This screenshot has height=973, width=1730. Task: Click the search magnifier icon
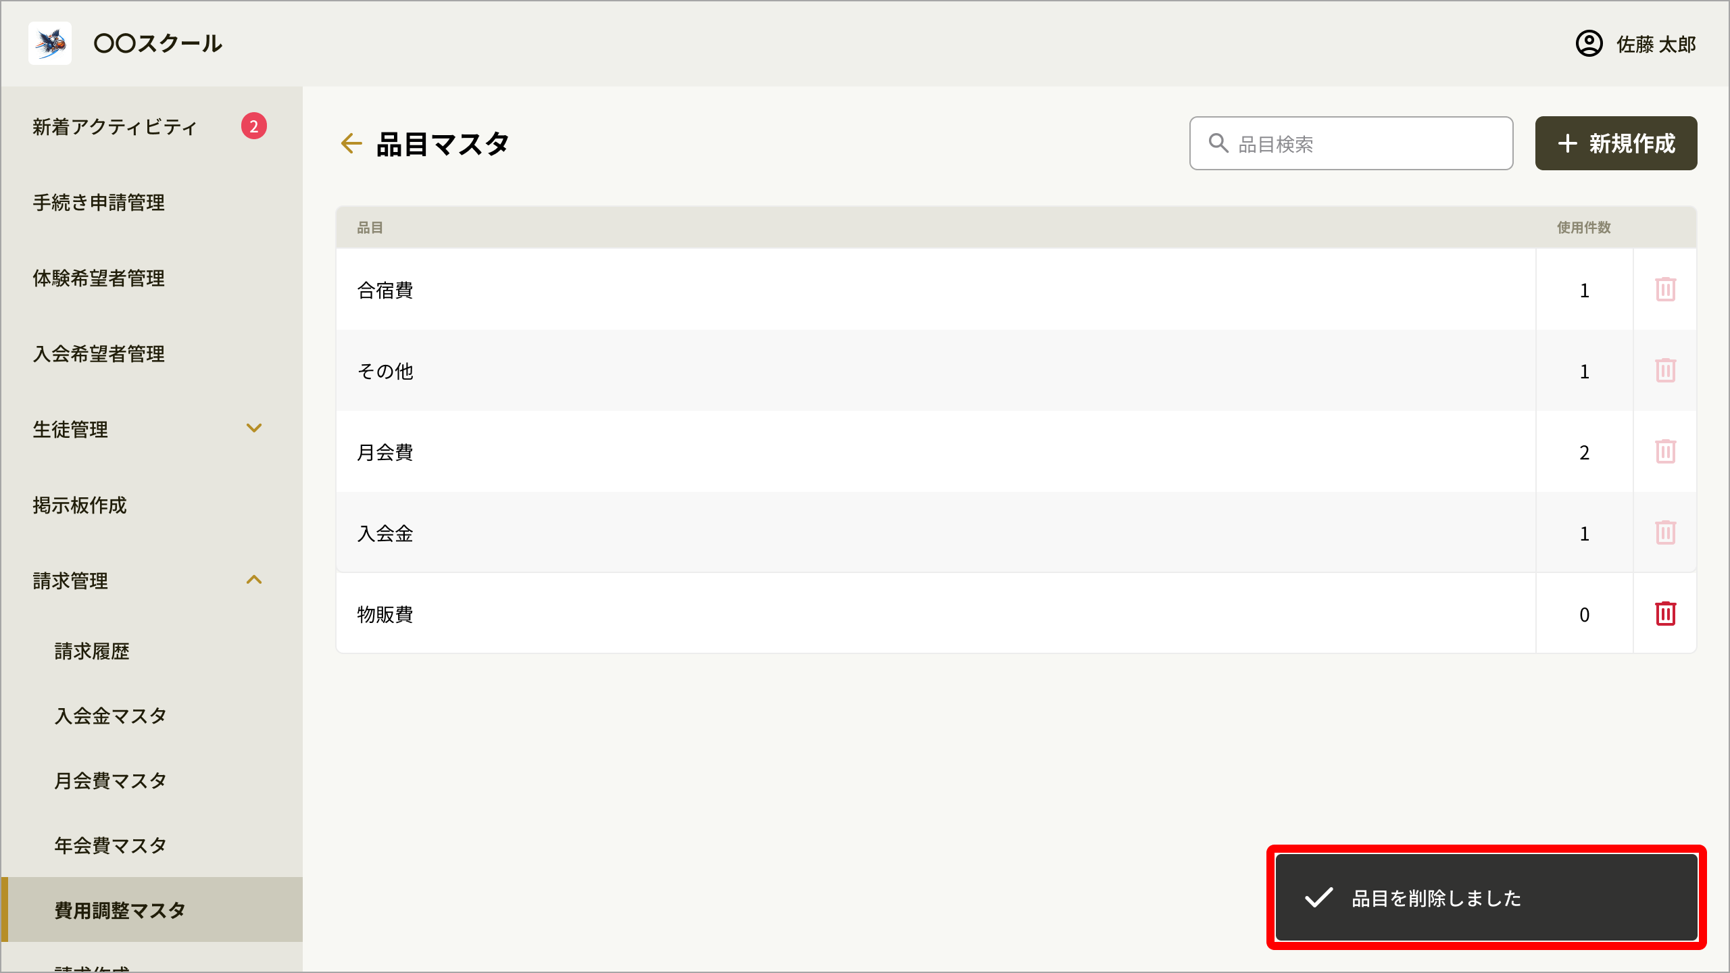point(1218,143)
